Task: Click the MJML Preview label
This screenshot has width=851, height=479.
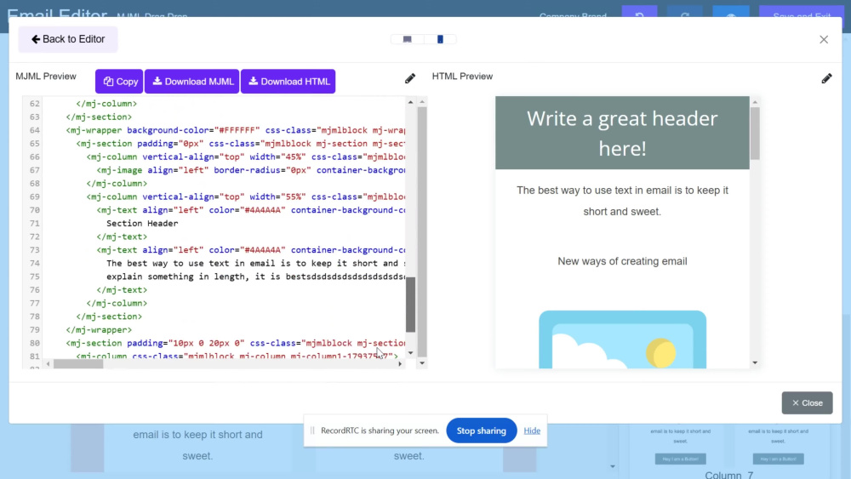Action: (x=46, y=77)
